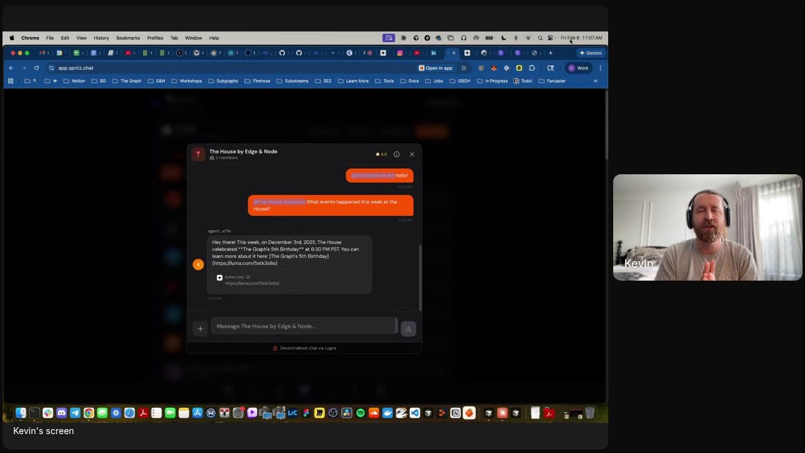805x453 pixels.
Task: Click the Message The House input field
Action: (x=304, y=326)
